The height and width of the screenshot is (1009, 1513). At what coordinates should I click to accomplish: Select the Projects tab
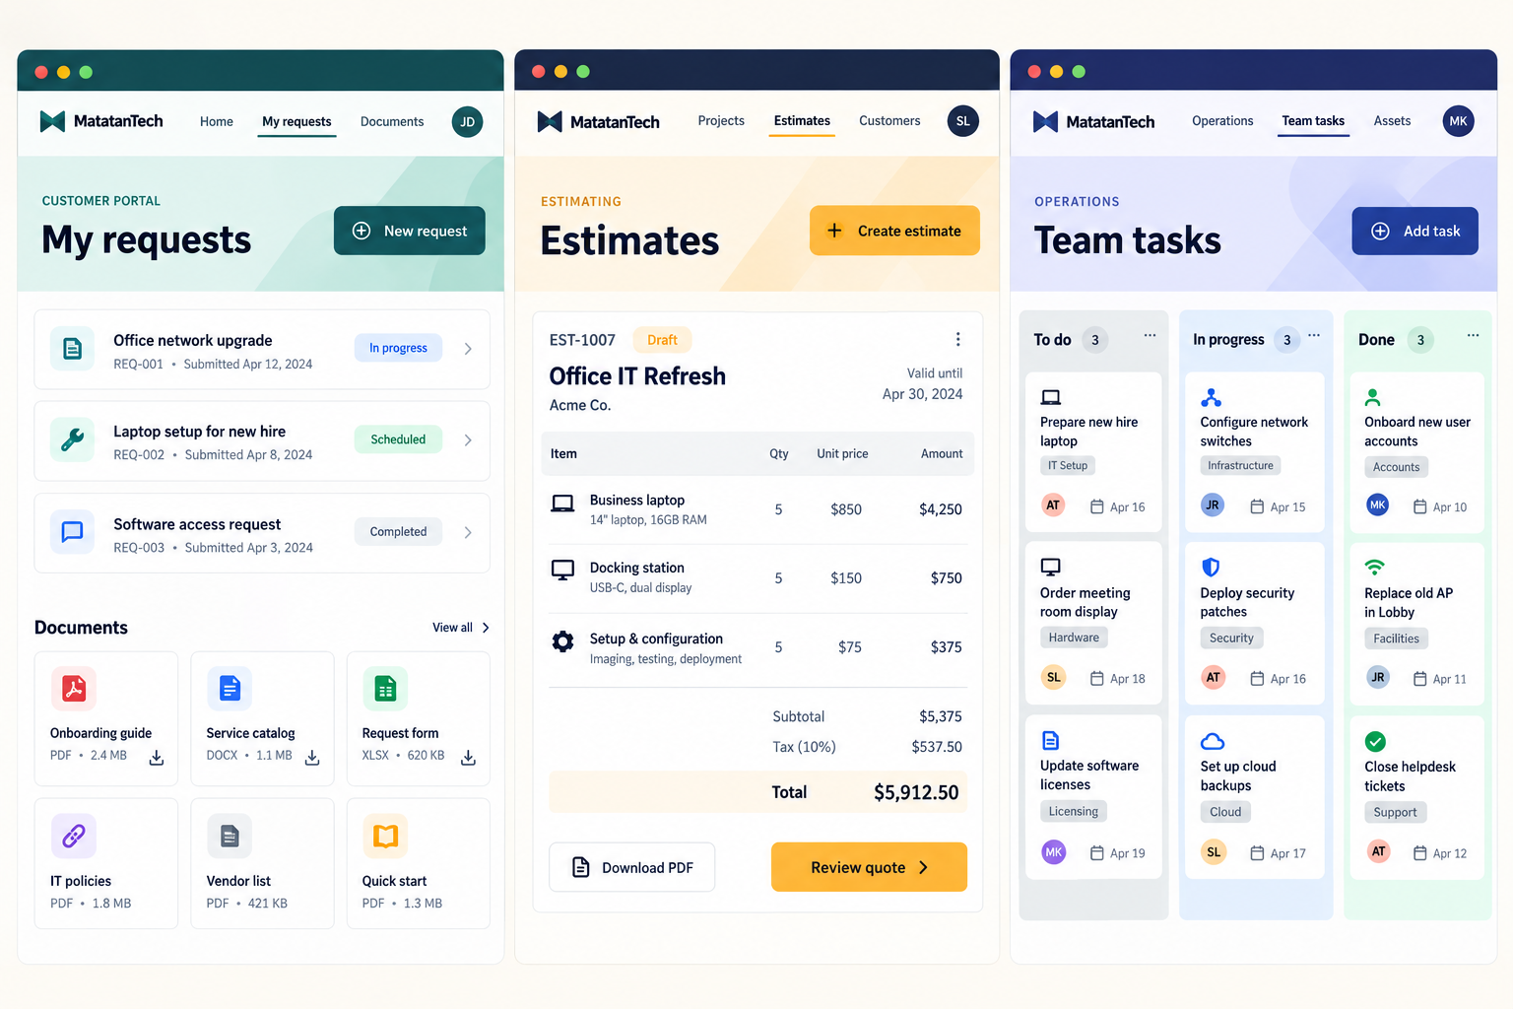(x=721, y=121)
